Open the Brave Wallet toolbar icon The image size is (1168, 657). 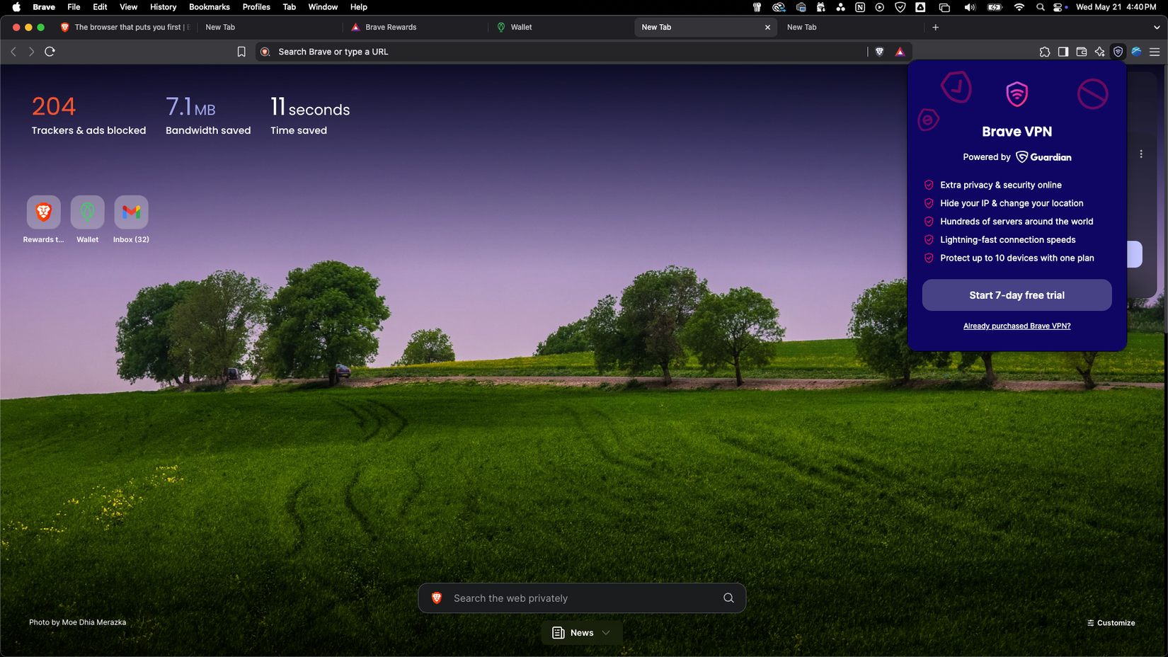1082,52
